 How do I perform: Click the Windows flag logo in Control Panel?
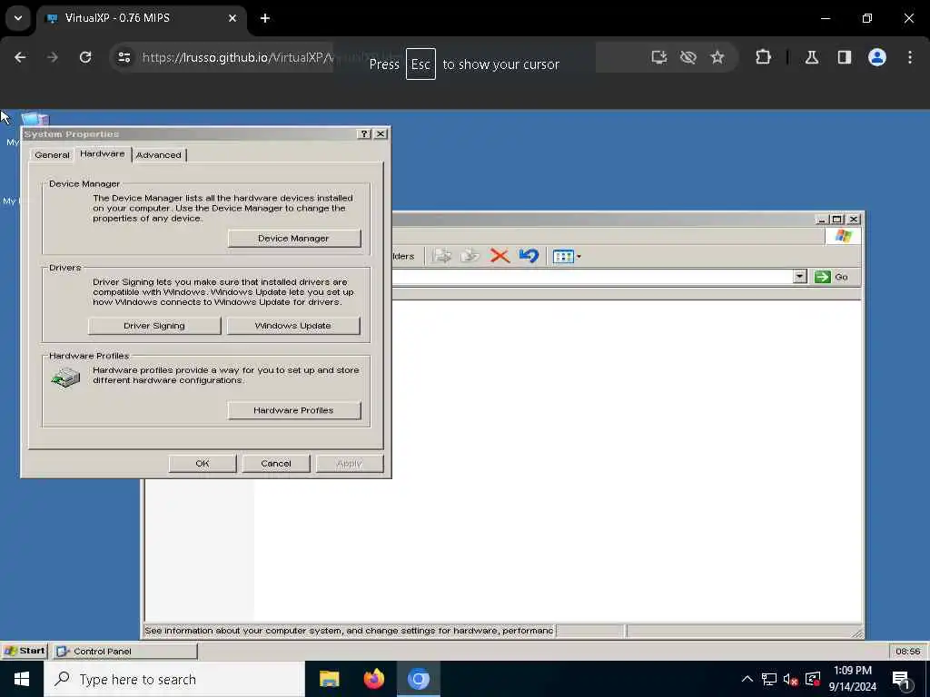pyautogui.click(x=843, y=236)
